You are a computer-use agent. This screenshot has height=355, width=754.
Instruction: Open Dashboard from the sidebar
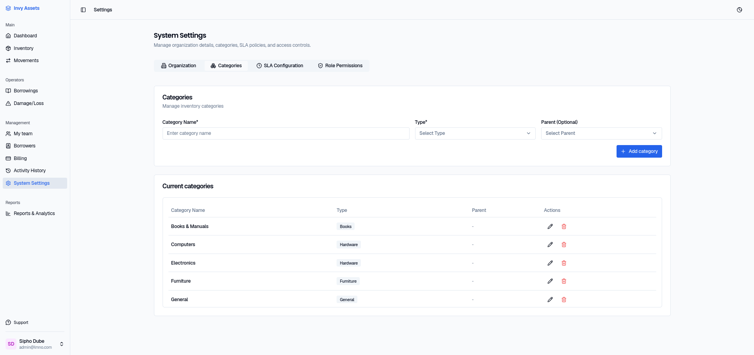[x=35, y=36]
